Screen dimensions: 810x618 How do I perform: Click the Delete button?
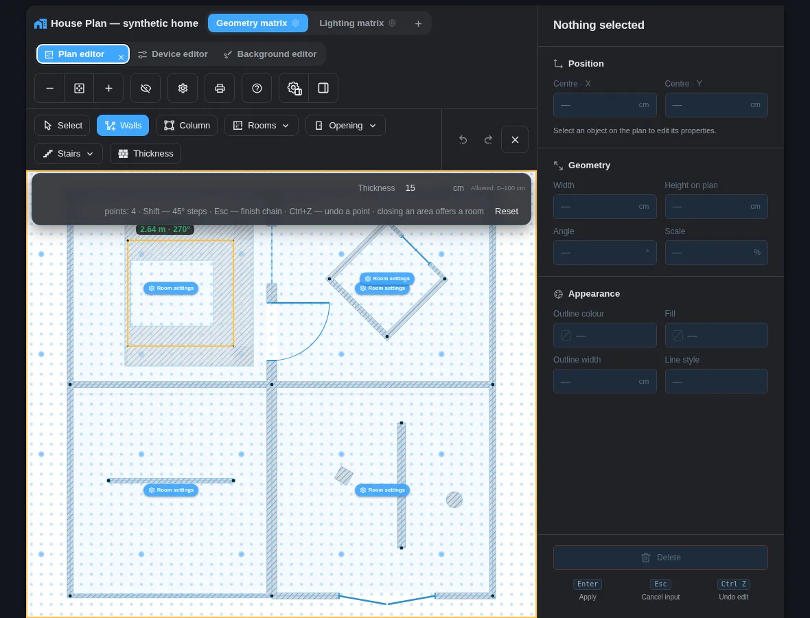pyautogui.click(x=660, y=558)
